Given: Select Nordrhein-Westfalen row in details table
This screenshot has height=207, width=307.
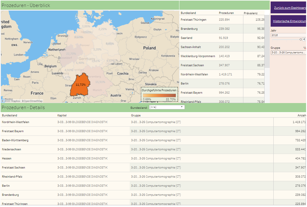Looking at the screenshot, I should pyautogui.click(x=16, y=122).
